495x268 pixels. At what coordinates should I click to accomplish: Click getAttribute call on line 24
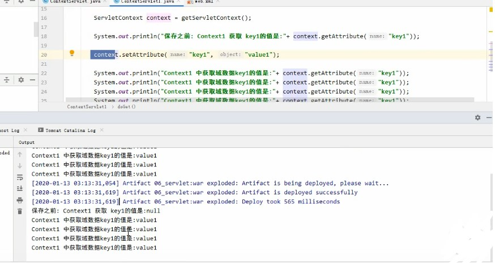pyautogui.click(x=331, y=92)
